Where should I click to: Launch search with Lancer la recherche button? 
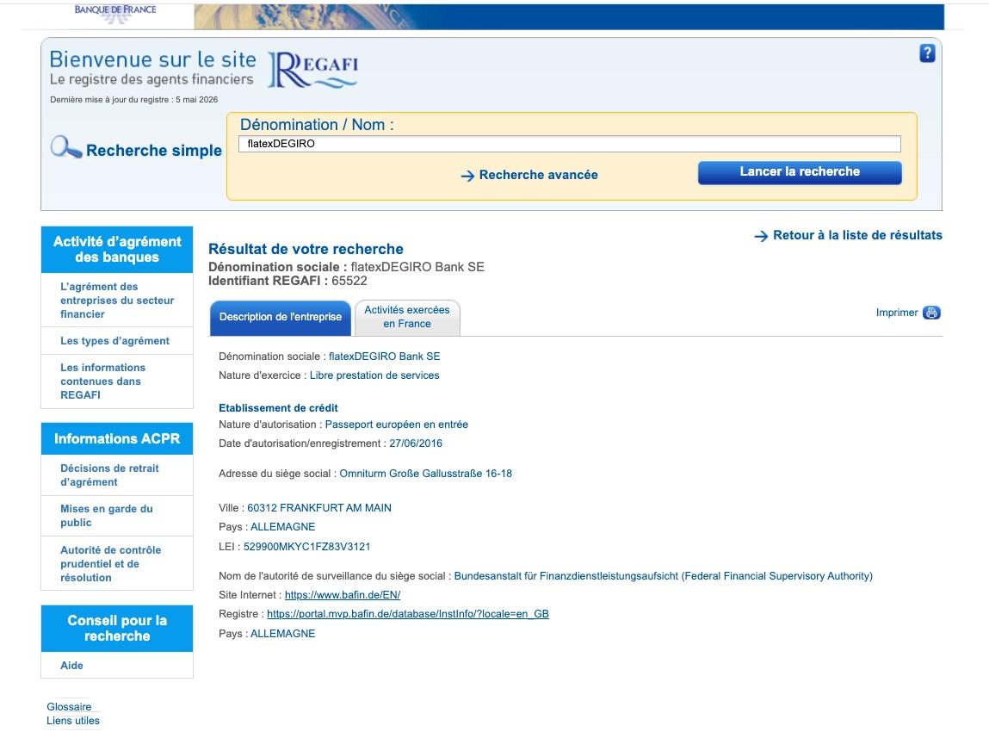[800, 172]
